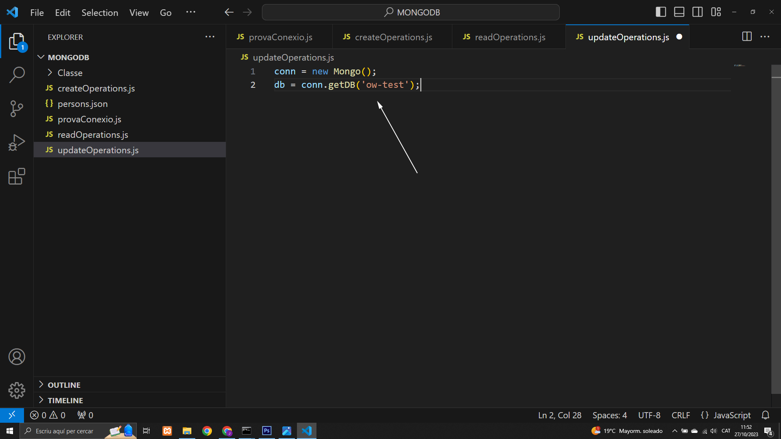Screen dimensions: 781x439
Task: Open the Search view in activity bar
Action: point(17,75)
